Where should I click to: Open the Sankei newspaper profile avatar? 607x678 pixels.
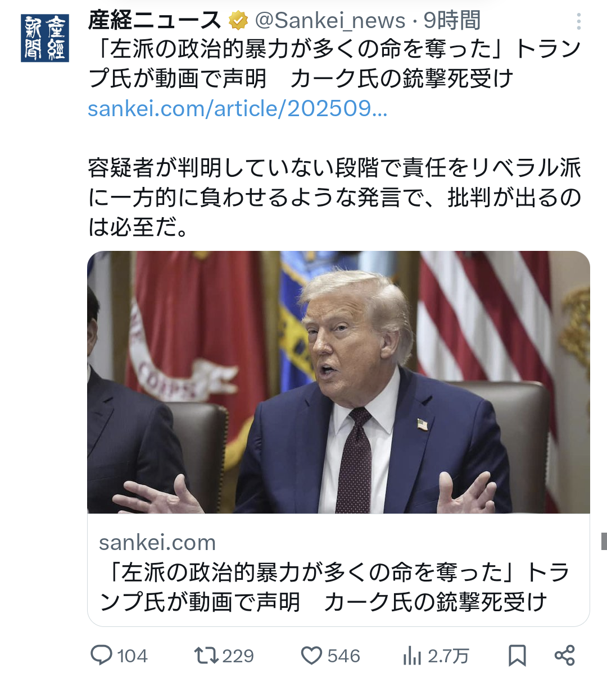(x=44, y=38)
